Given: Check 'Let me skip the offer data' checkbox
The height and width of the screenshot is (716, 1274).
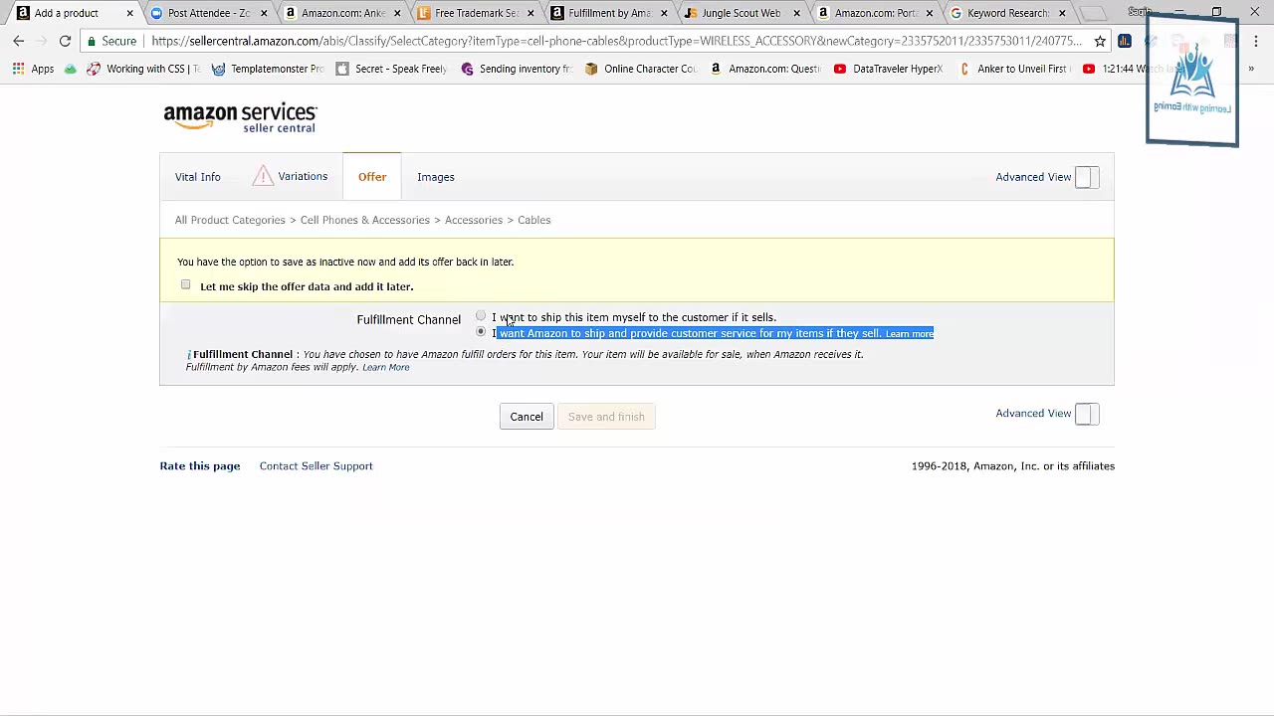Looking at the screenshot, I should (185, 285).
